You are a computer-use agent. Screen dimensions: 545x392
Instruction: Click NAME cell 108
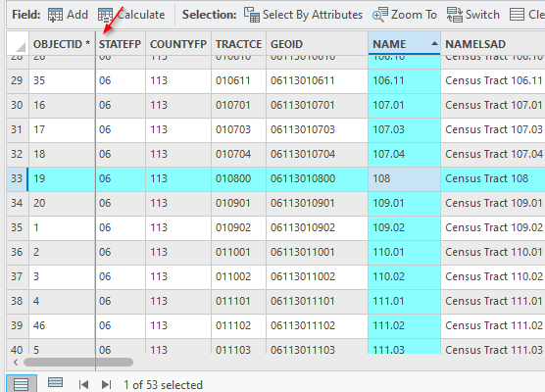pos(404,179)
